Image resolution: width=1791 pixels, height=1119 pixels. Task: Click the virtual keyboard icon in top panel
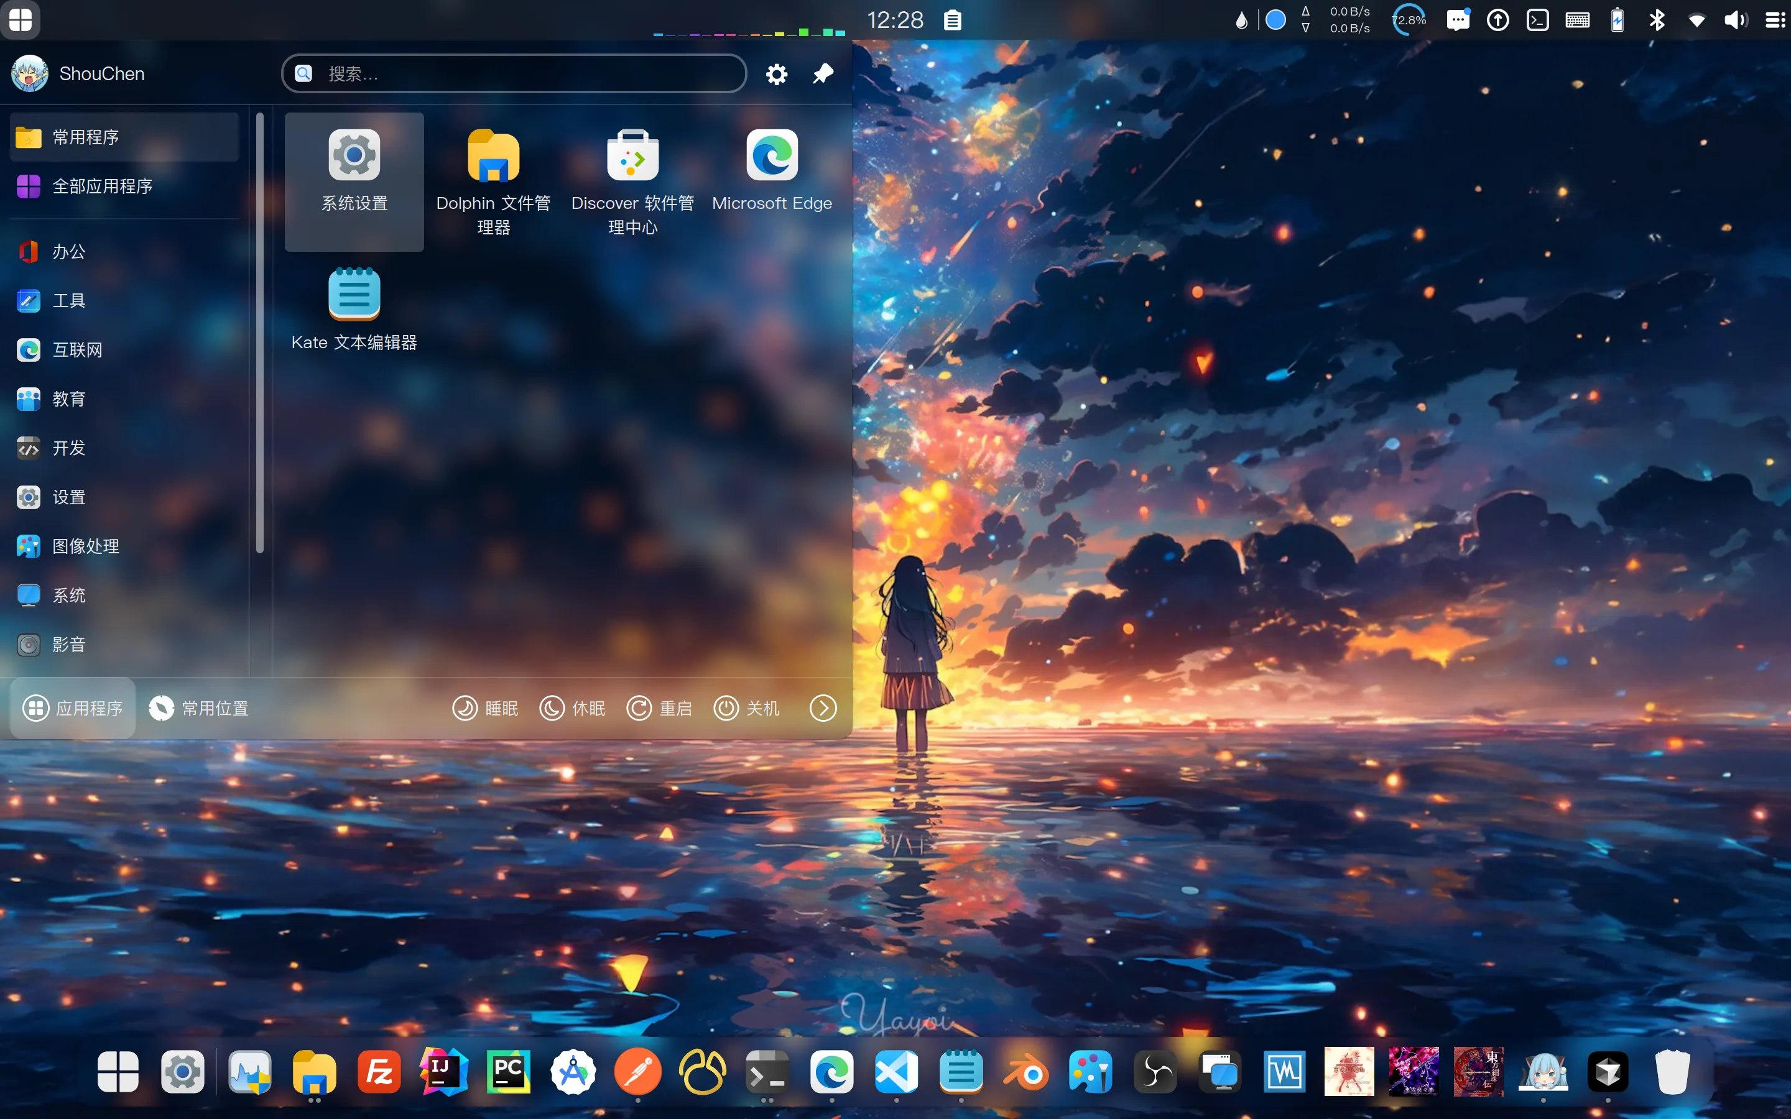click(x=1578, y=20)
